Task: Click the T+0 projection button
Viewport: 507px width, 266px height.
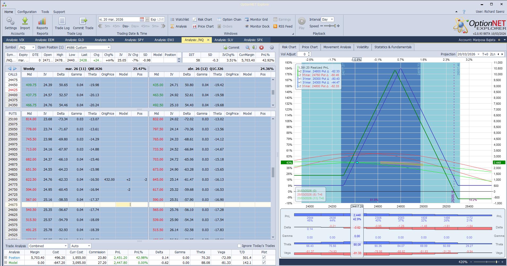Action: (x=485, y=54)
